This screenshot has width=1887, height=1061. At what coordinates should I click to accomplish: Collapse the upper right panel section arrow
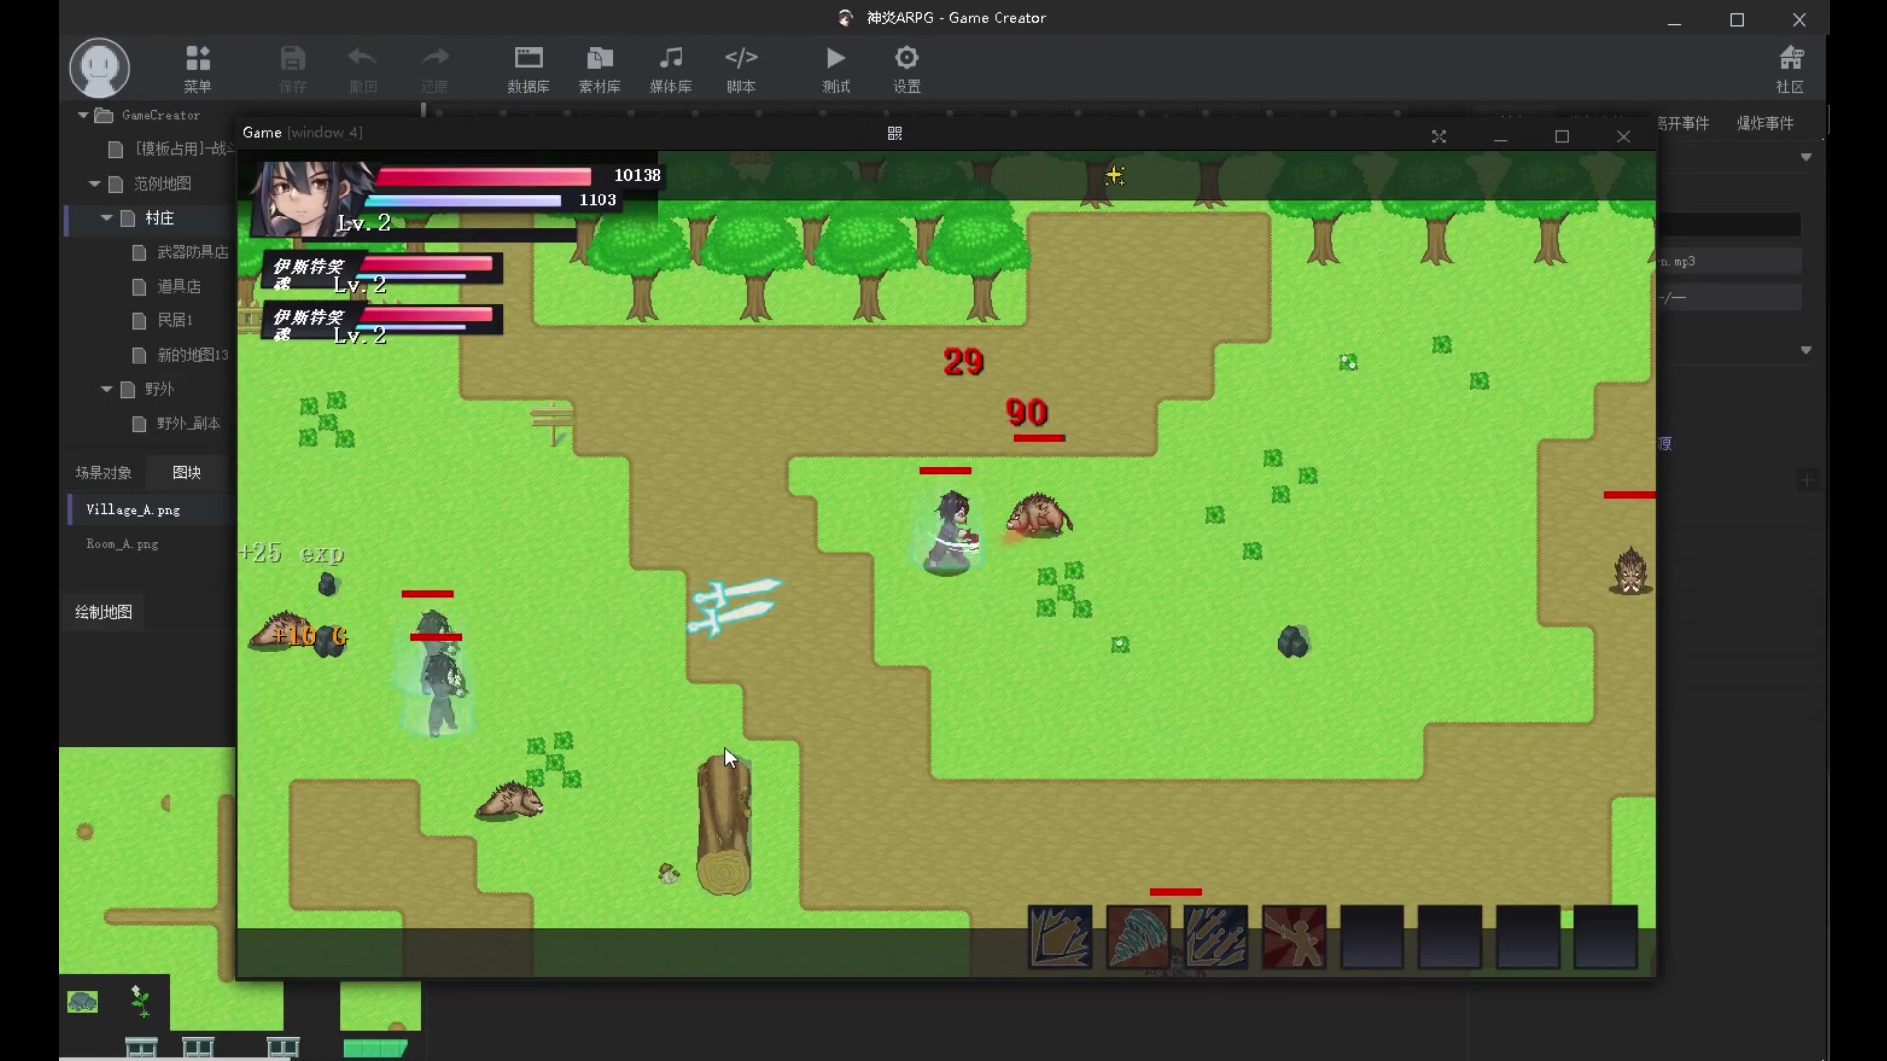click(x=1806, y=157)
